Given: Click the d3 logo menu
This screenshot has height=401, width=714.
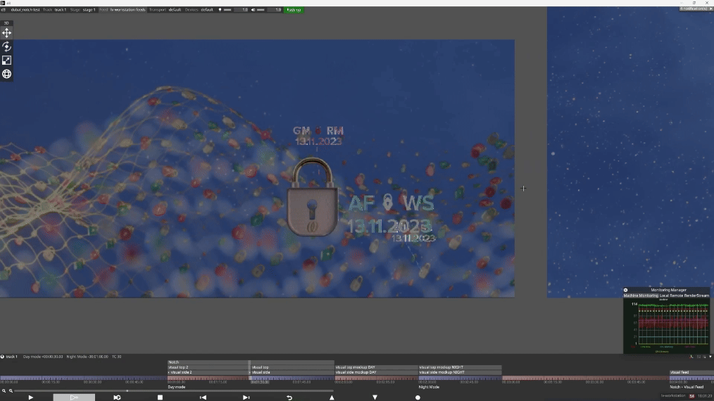Looking at the screenshot, I should point(4,10).
